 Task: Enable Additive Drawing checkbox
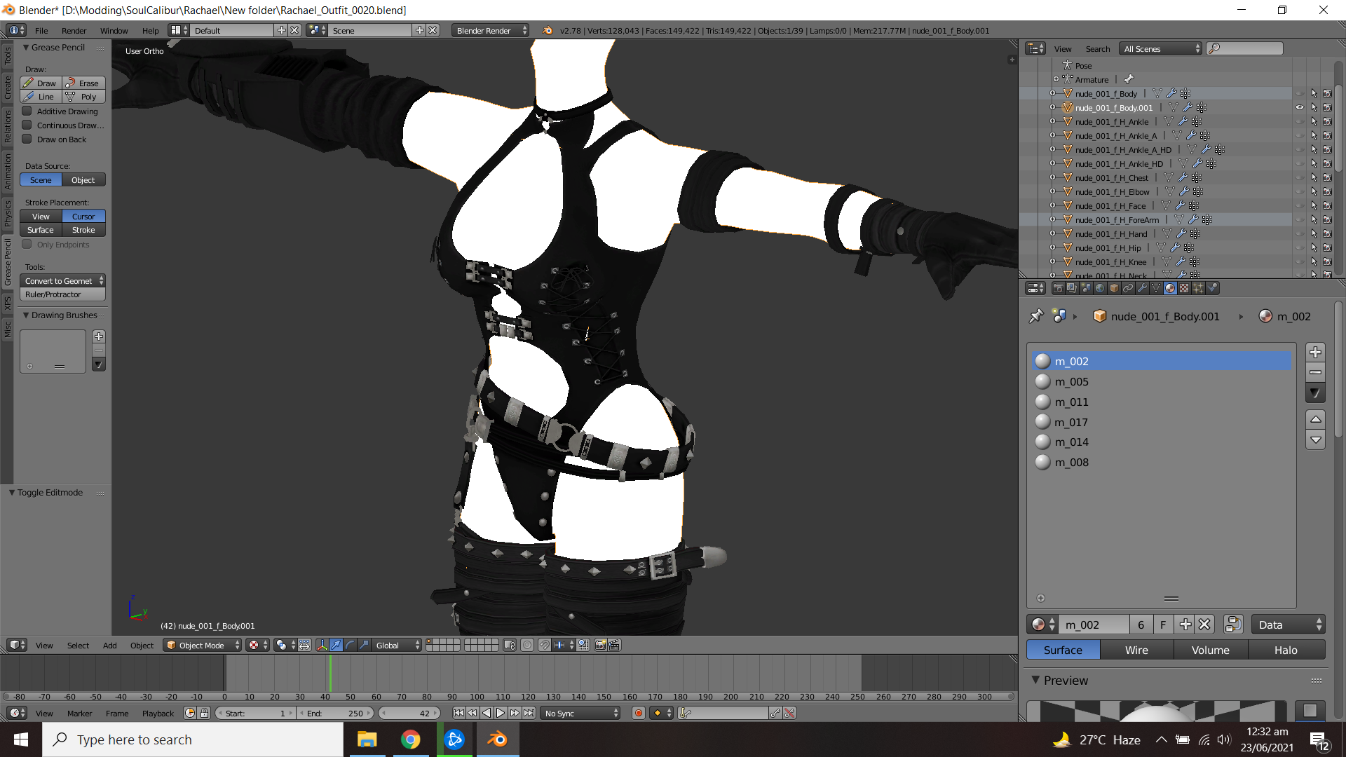click(27, 111)
